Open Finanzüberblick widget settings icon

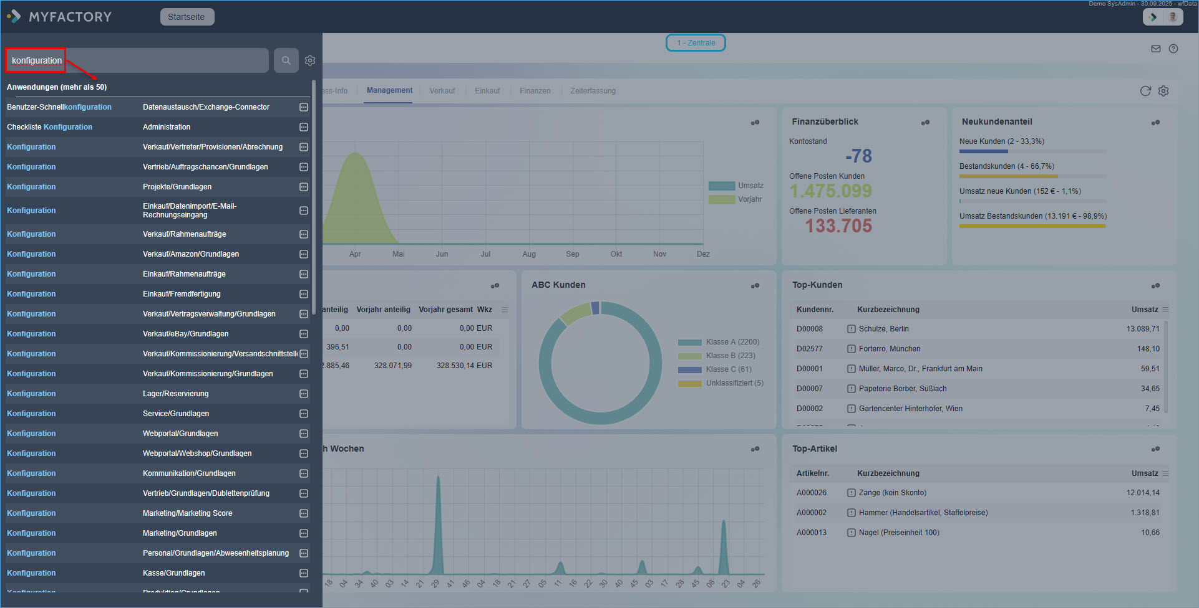click(925, 123)
